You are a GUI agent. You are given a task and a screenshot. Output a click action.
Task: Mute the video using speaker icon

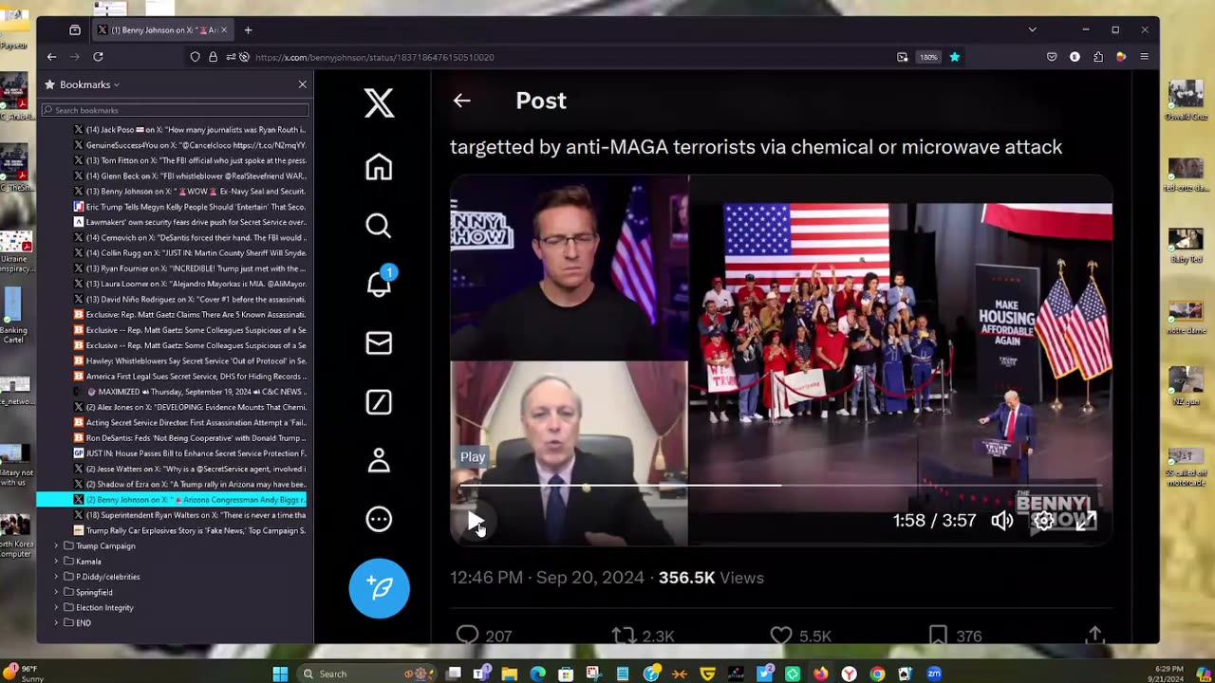point(1002,520)
